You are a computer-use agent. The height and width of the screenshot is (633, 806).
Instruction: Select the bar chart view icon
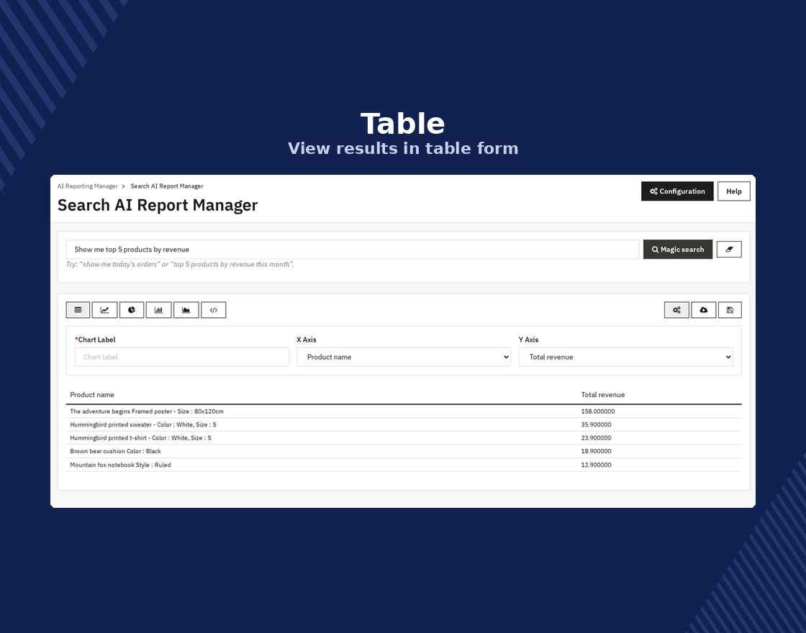pyautogui.click(x=159, y=310)
